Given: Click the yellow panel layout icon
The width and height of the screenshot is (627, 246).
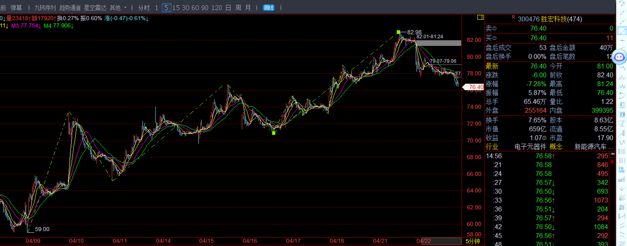Looking at the screenshot, I should coord(481,17).
